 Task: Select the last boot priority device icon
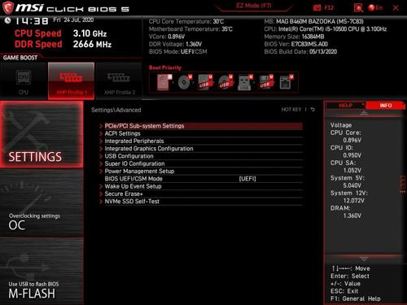click(x=287, y=82)
